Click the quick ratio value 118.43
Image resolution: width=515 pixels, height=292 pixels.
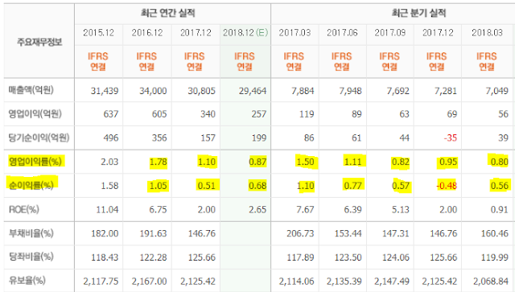click(105, 257)
